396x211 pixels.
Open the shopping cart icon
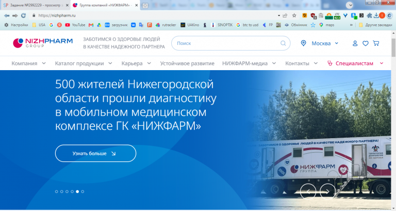coord(376,43)
